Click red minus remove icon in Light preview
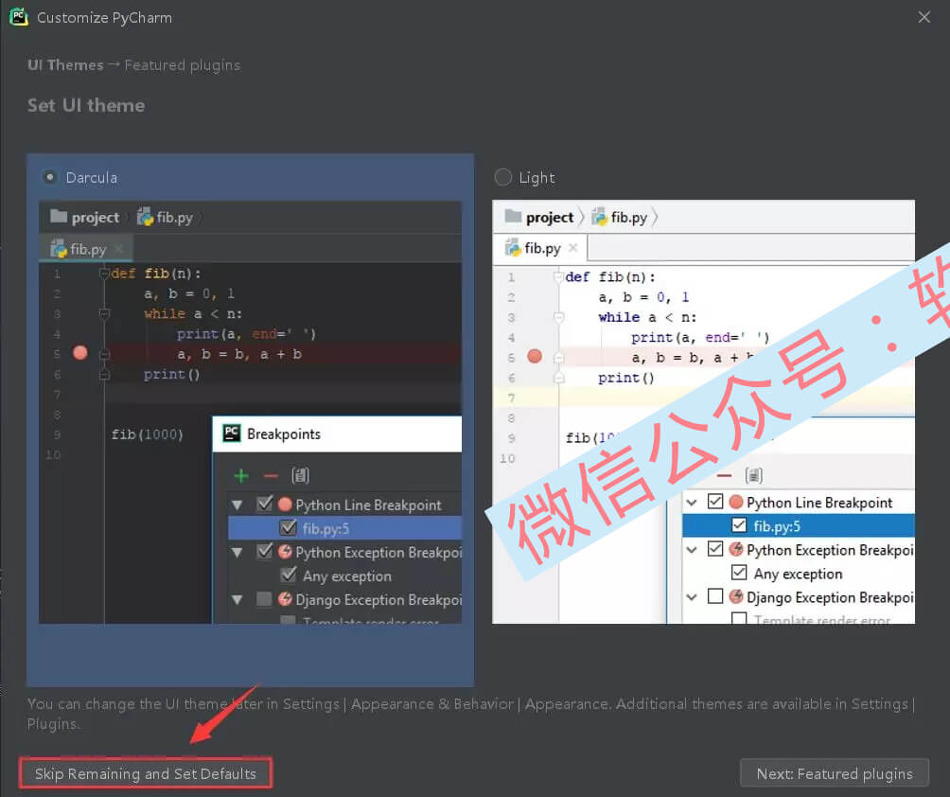The width and height of the screenshot is (950, 797). [x=725, y=475]
